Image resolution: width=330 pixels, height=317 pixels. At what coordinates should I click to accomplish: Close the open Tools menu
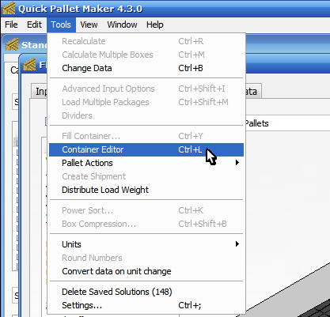61,25
